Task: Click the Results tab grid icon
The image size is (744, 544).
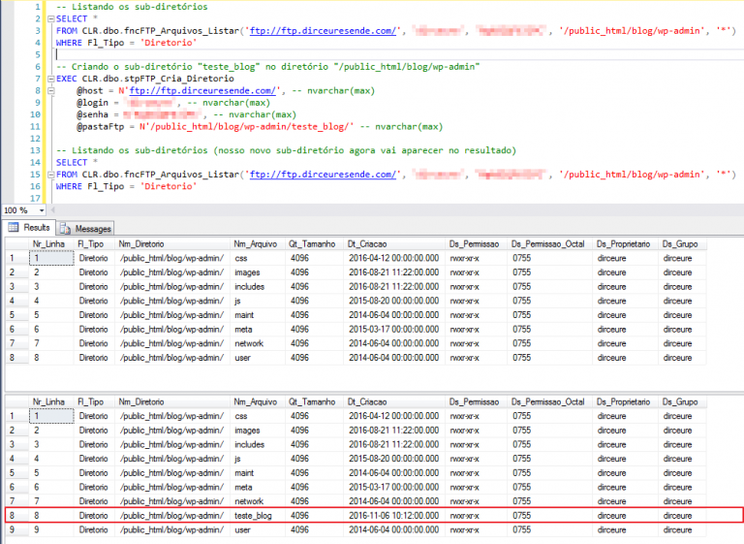Action: 14,229
